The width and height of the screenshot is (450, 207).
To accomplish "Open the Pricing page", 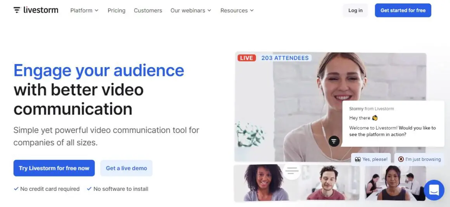I will coord(116,10).
